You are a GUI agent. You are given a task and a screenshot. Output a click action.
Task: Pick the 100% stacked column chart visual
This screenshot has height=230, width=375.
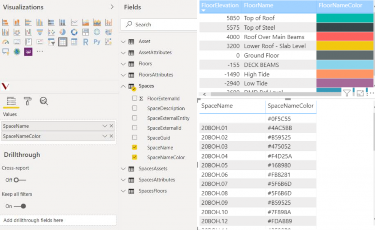(x=62, y=22)
